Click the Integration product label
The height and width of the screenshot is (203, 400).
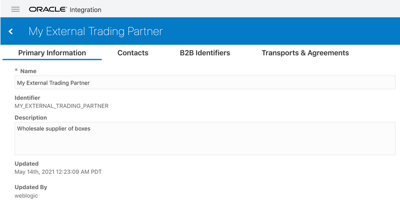click(86, 10)
